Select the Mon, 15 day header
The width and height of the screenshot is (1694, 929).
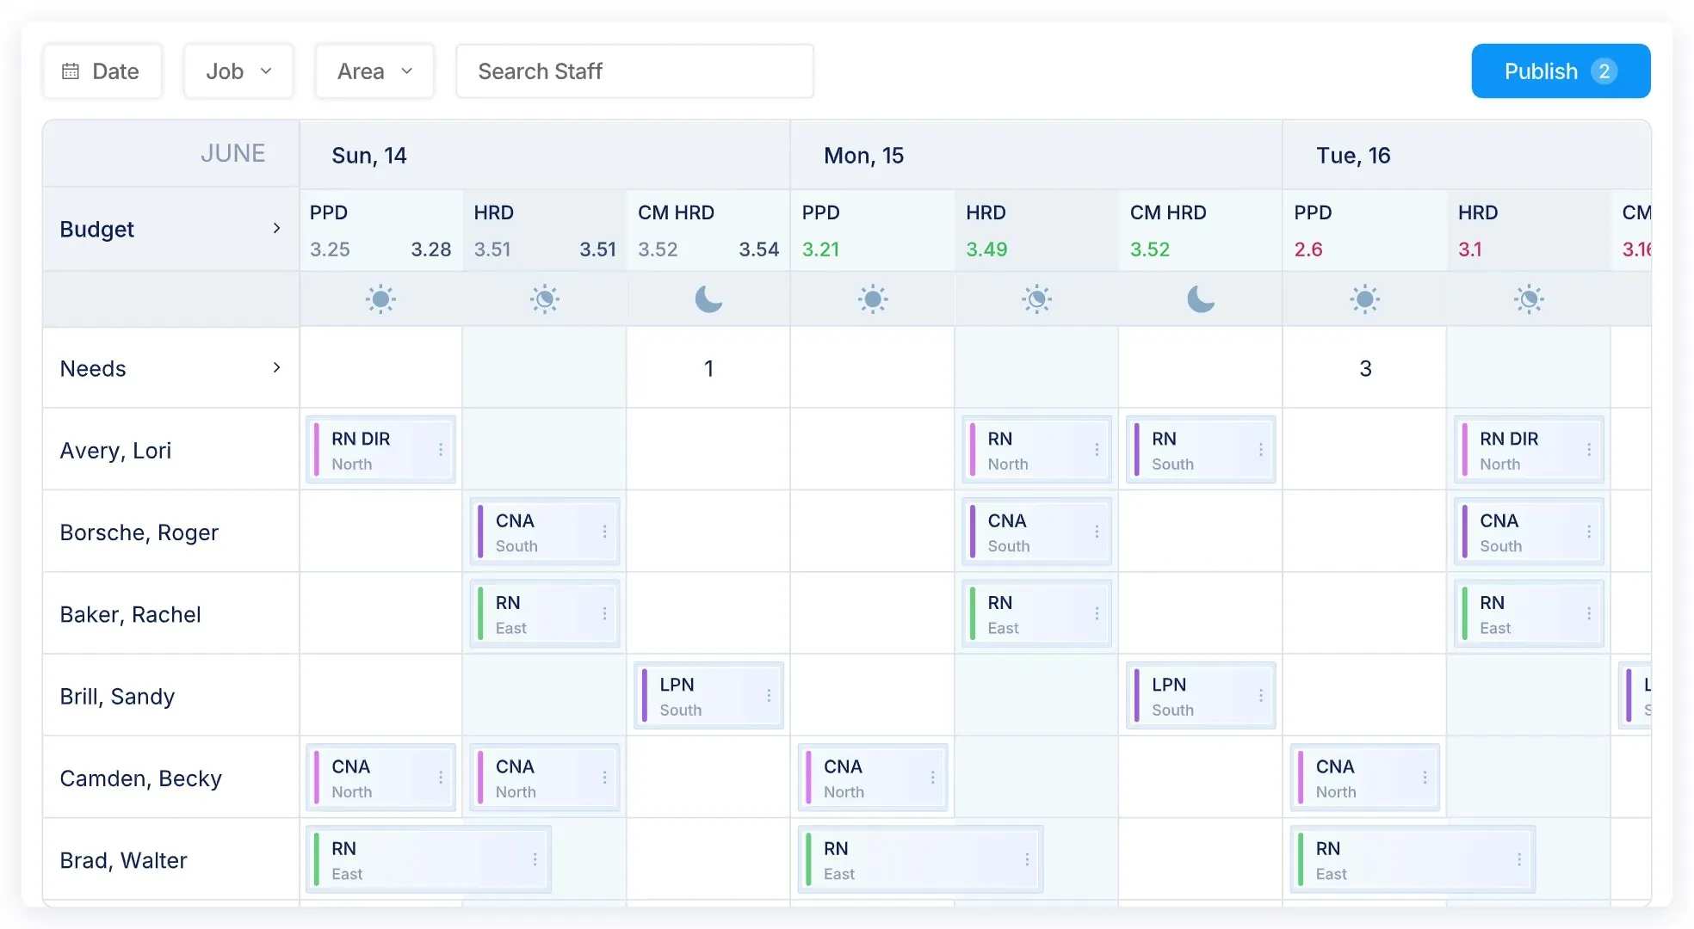pyautogui.click(x=863, y=155)
